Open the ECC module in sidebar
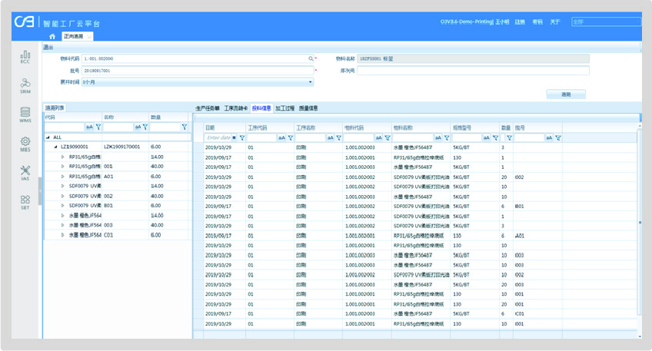652x351 pixels. click(25, 56)
